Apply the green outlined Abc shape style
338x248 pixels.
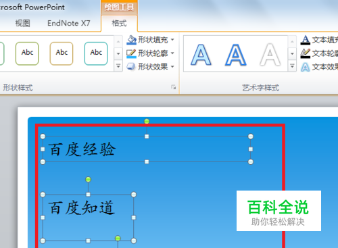[27, 53]
